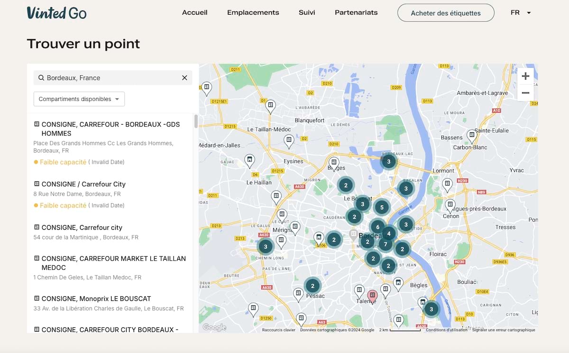The image size is (569, 353).
Task: Clear the Bordeaux, France search text
Action: coord(184,78)
